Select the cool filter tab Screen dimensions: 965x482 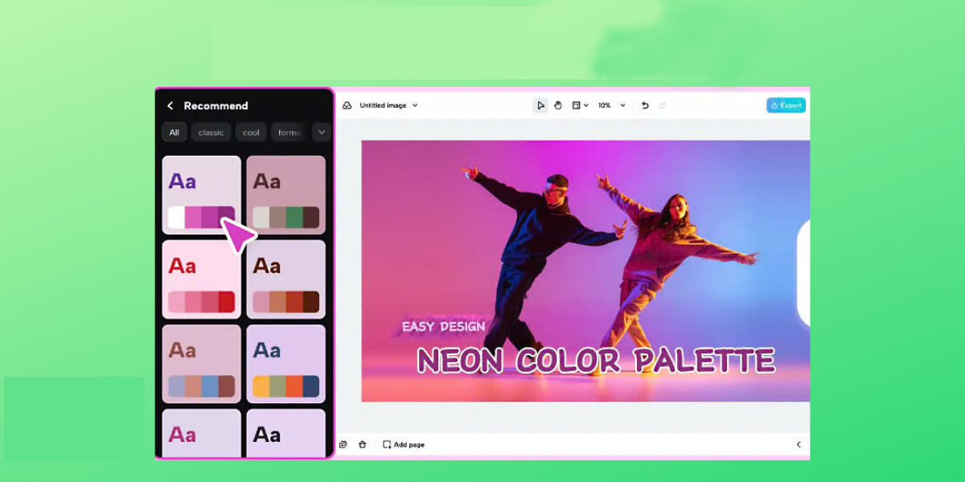pyautogui.click(x=252, y=133)
